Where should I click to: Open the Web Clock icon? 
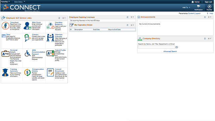click(x=27, y=26)
